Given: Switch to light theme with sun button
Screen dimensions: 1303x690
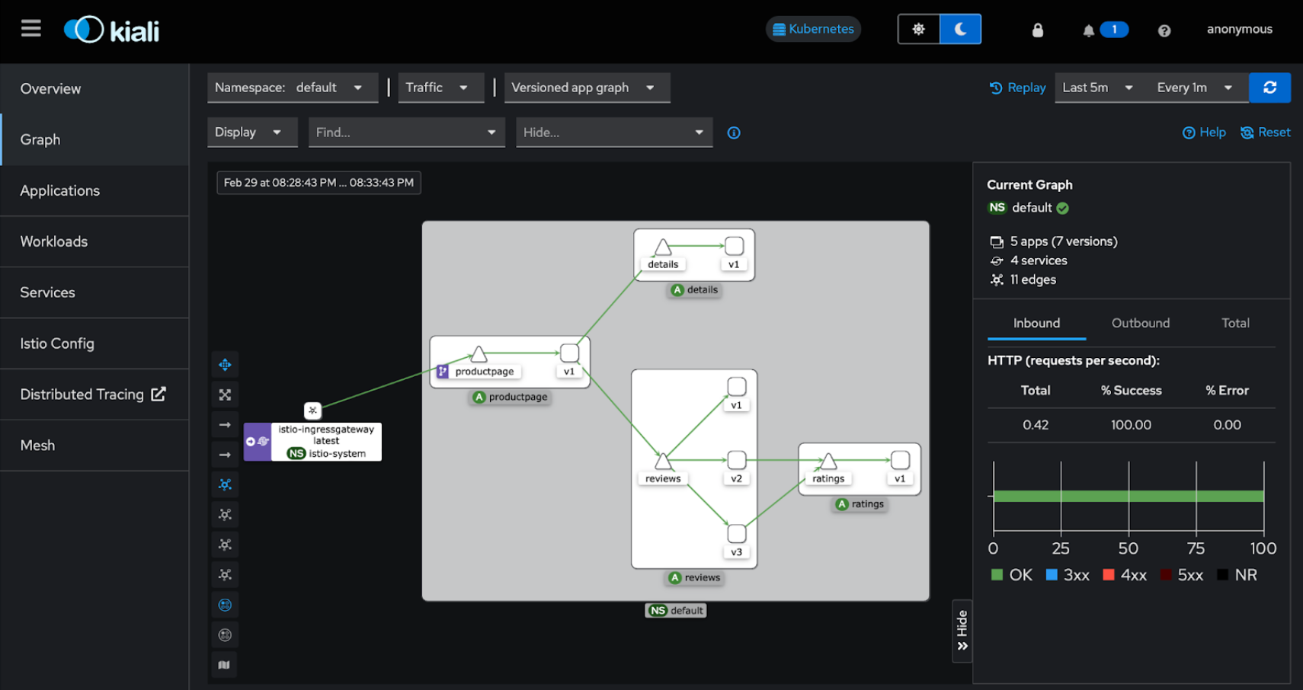Looking at the screenshot, I should 918,29.
